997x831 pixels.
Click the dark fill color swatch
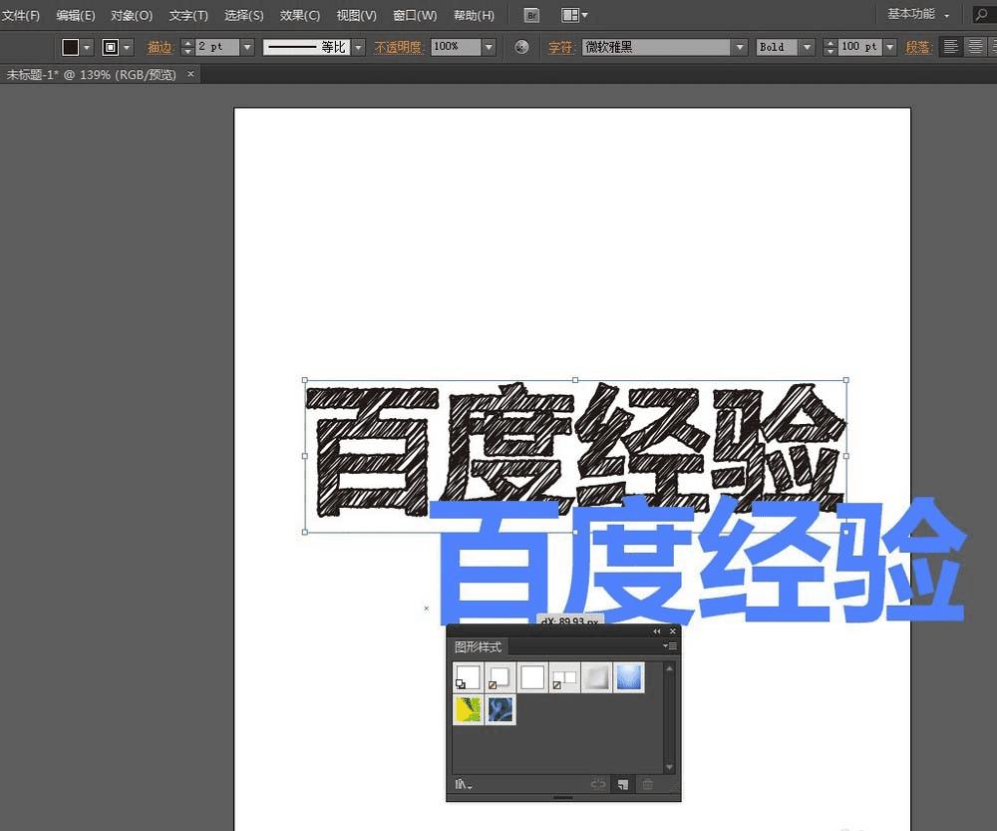(71, 47)
